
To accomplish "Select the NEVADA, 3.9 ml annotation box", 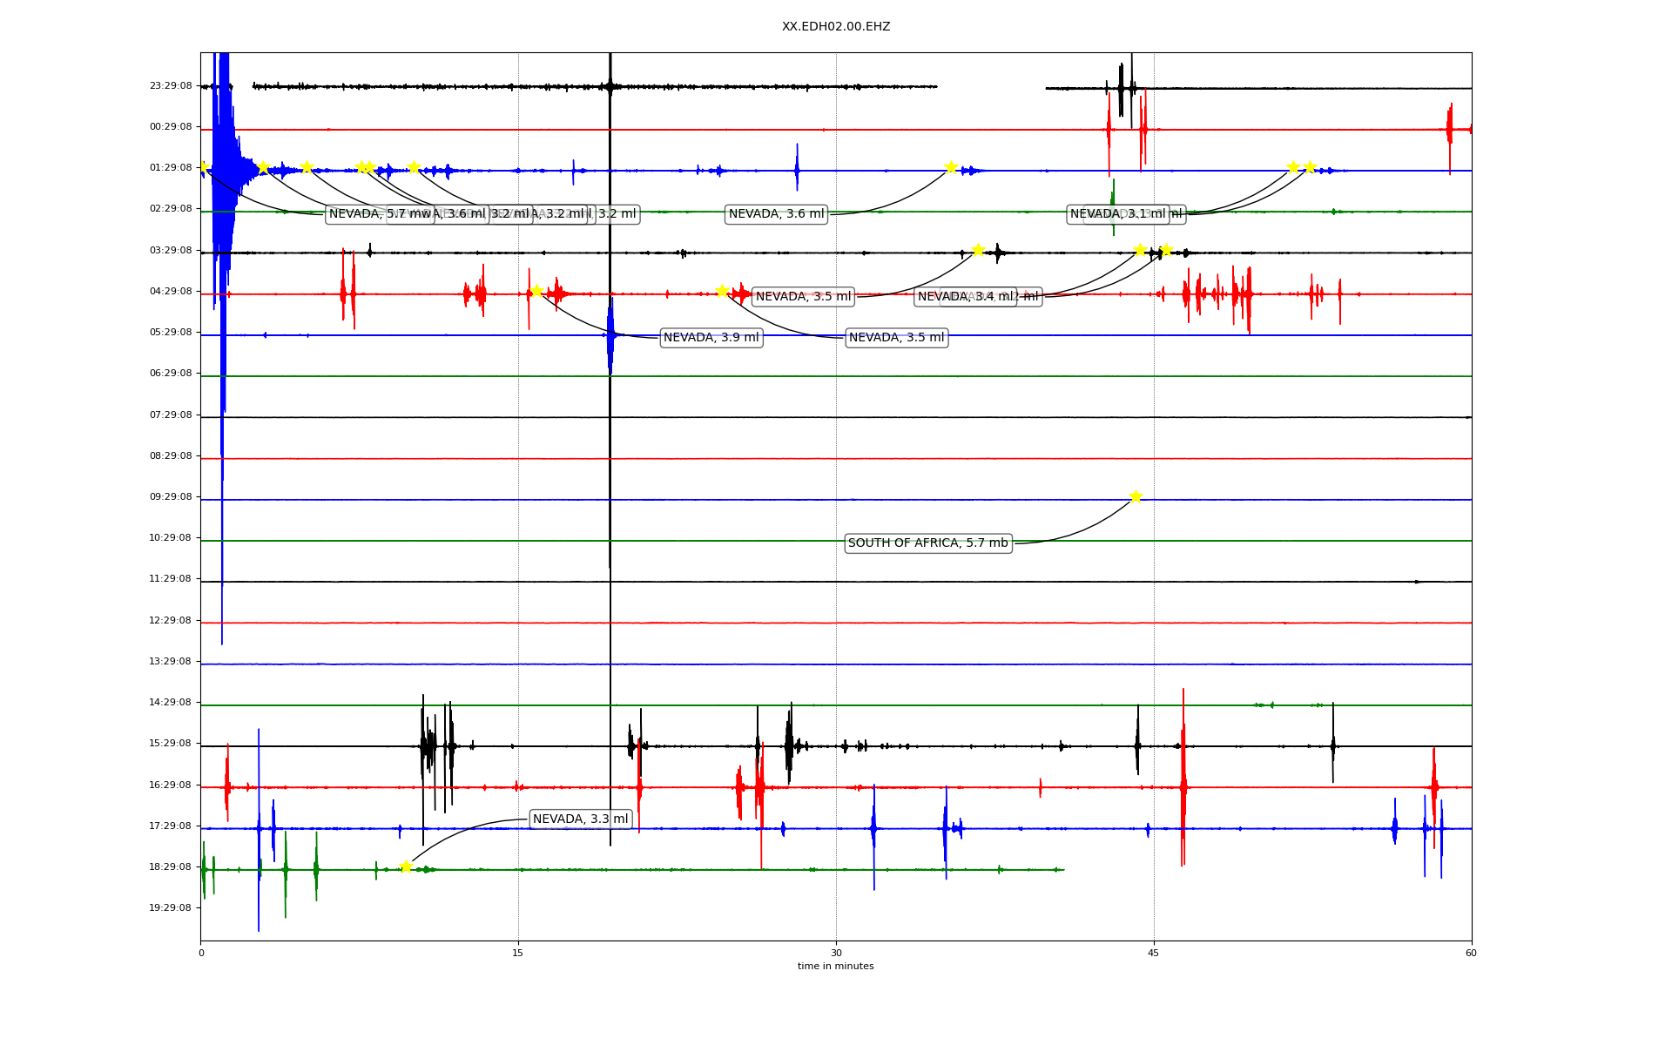I will click(711, 338).
